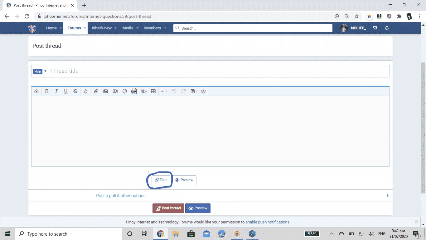426x240 pixels.
Task: Click the blue Preview button
Action: click(198, 208)
